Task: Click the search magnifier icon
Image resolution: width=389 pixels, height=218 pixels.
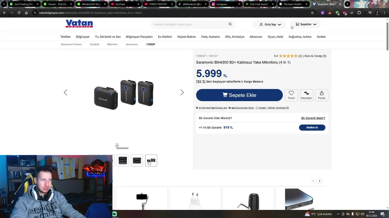Action: pos(230,24)
